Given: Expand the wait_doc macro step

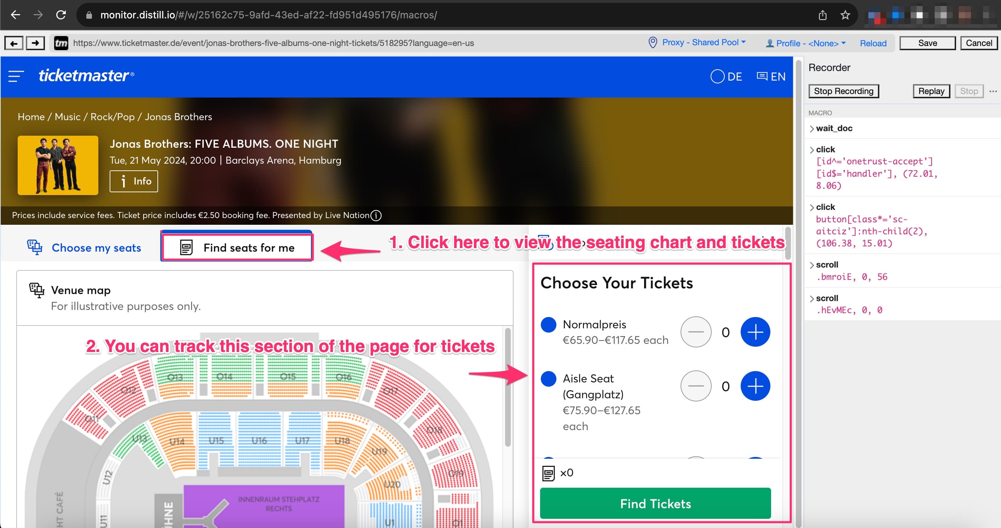Looking at the screenshot, I should 812,128.
